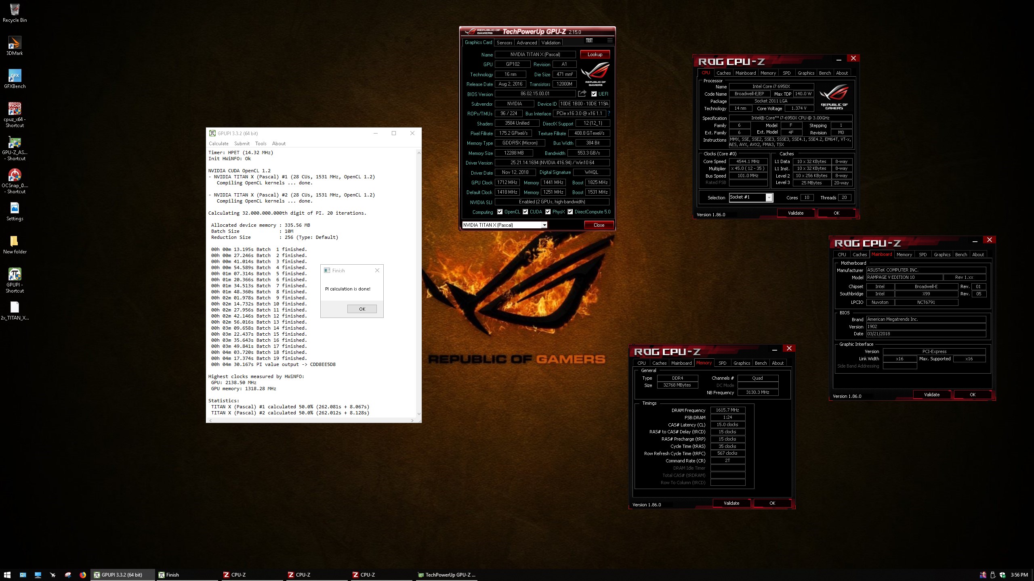Viewport: 1034px width, 581px height.
Task: Click the Windows Security shield tray icon
Action: point(1002,575)
